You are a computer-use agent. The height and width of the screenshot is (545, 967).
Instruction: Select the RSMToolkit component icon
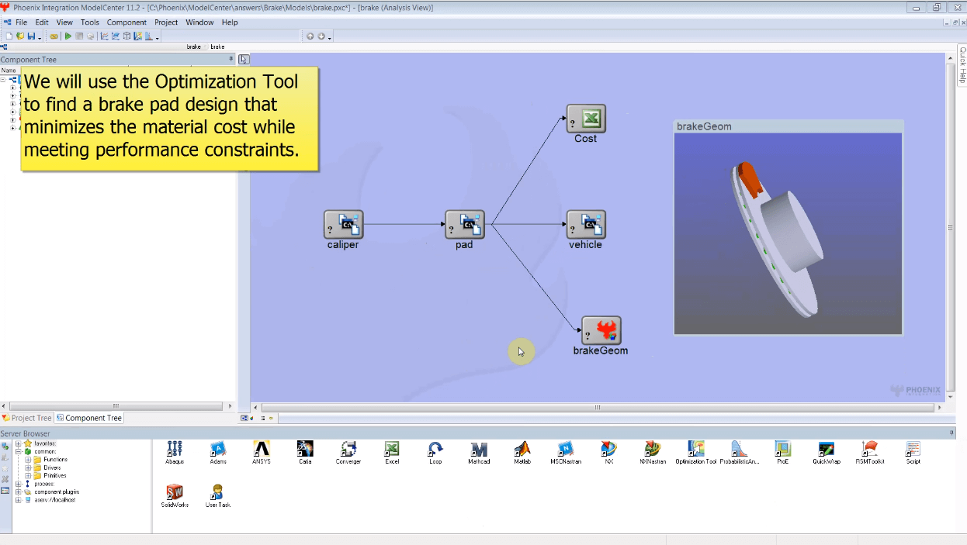870,449
